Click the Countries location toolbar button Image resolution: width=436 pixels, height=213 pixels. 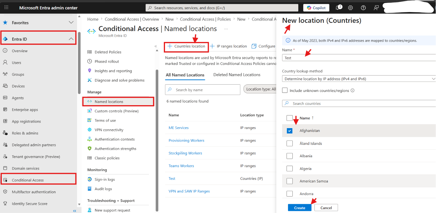click(x=186, y=46)
